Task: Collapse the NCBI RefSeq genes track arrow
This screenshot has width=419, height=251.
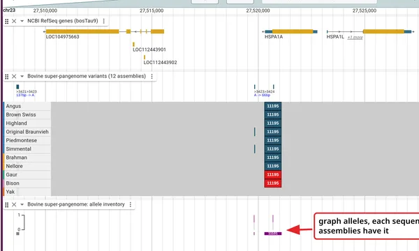Action: tap(22, 21)
